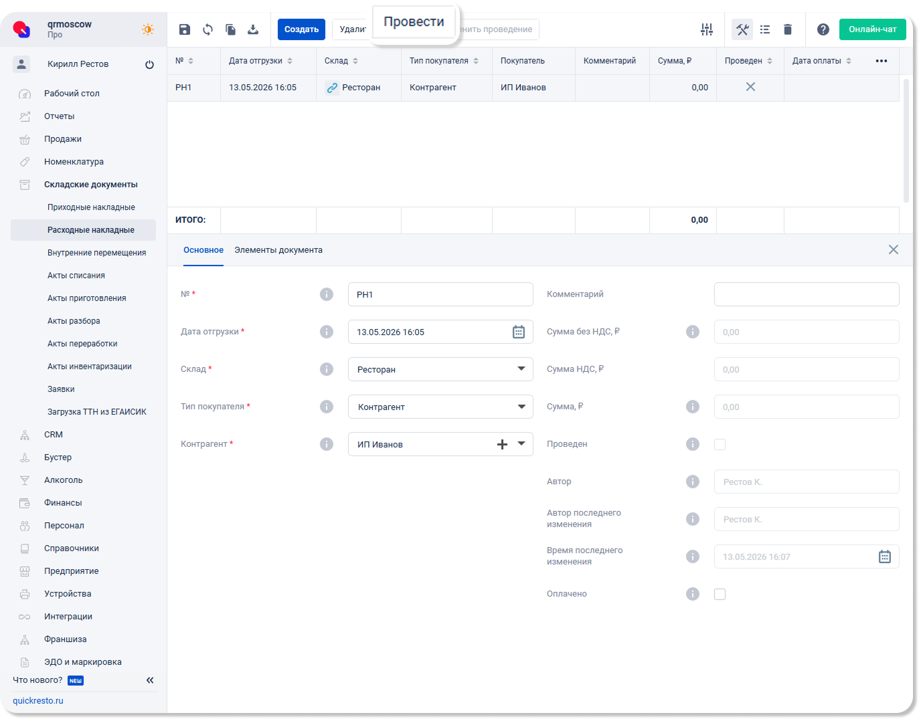Click the logout power icon
This screenshot has width=919, height=719.
pos(149,64)
